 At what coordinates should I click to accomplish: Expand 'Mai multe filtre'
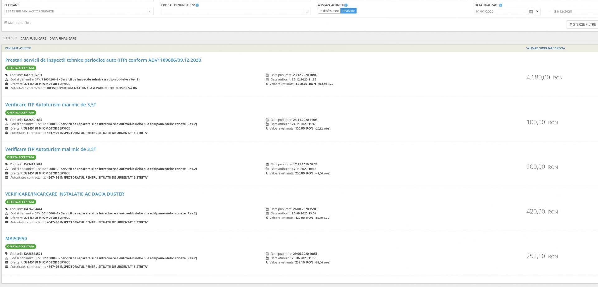(x=18, y=23)
